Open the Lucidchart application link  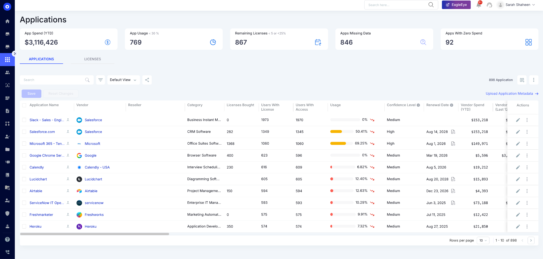pyautogui.click(x=38, y=179)
